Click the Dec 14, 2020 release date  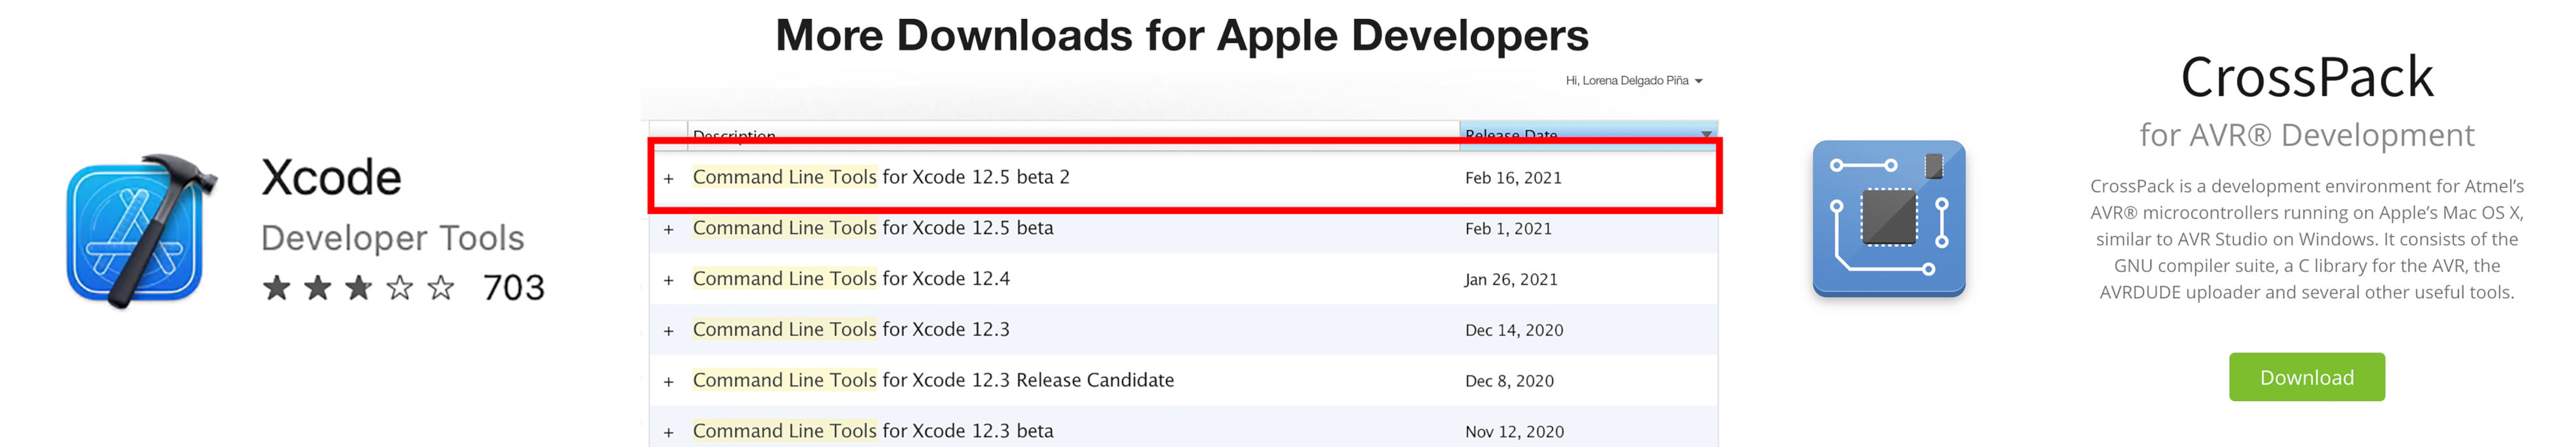click(1514, 330)
